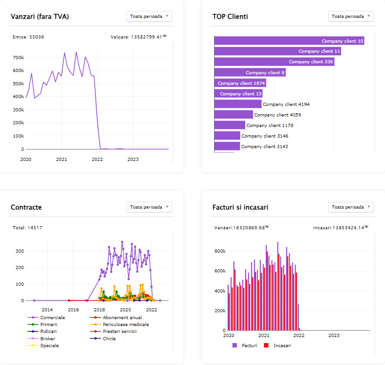Toggle the Primarii legend entry
385x365 pixels.
pos(49,324)
